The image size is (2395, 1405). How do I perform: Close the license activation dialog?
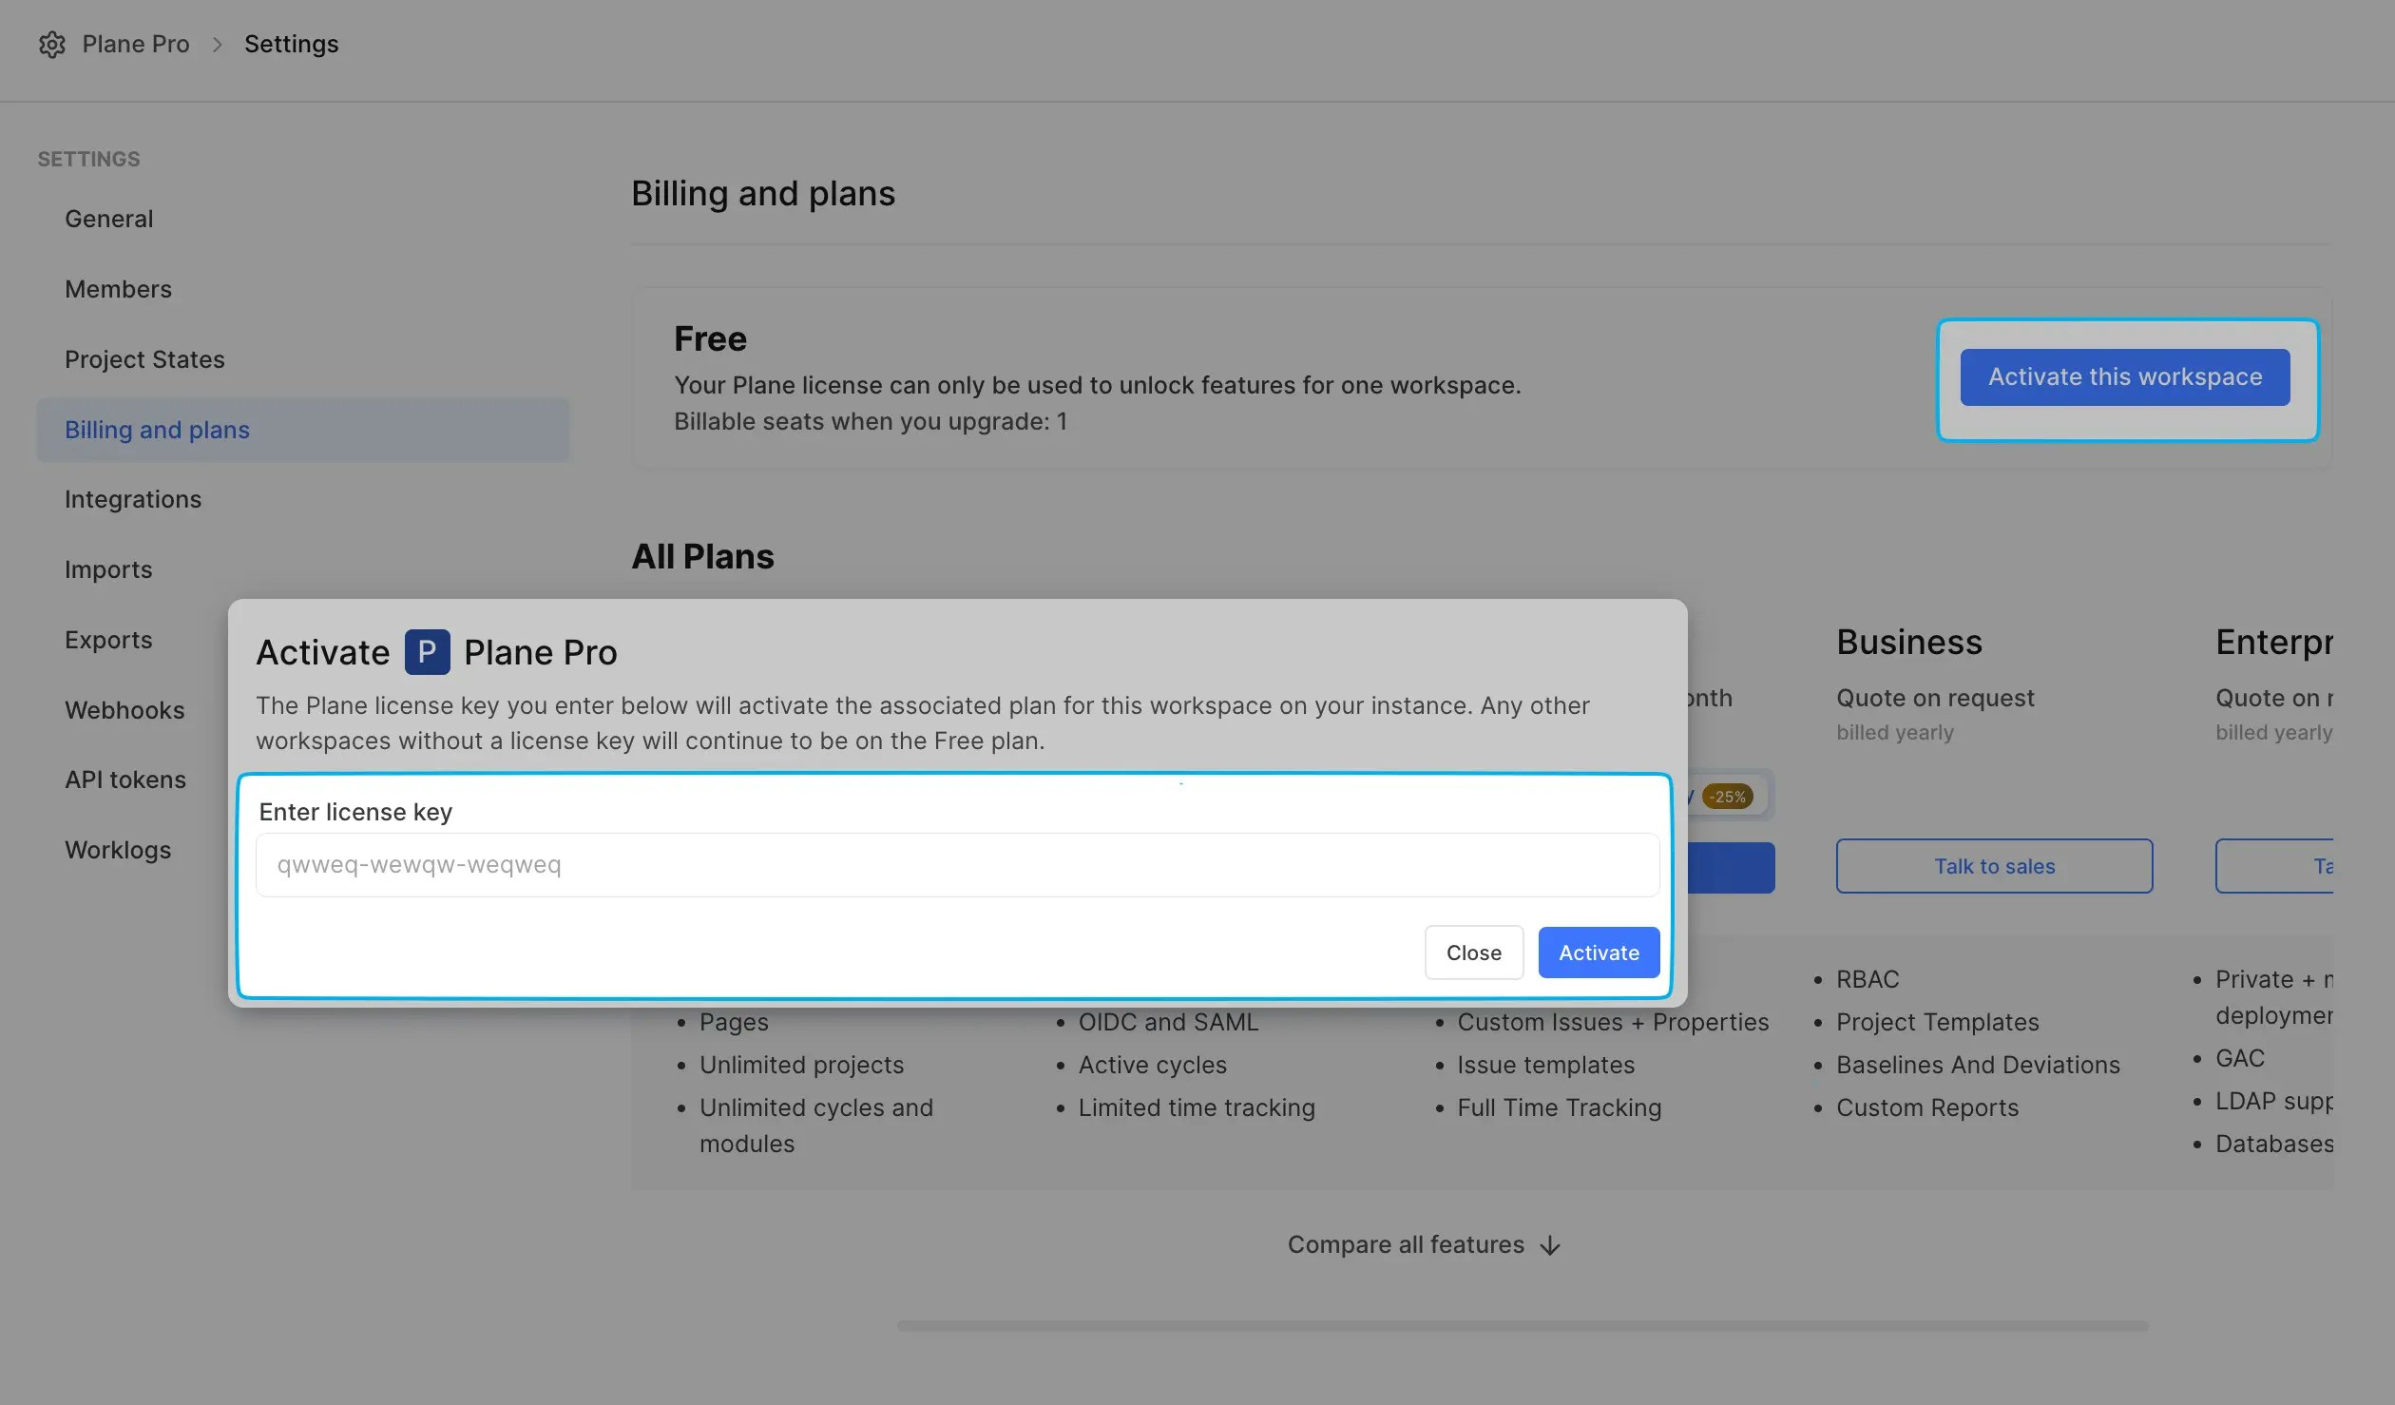point(1473,953)
